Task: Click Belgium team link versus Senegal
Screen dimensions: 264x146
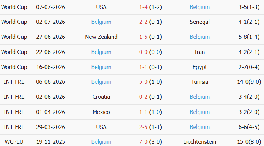Action: (x=101, y=22)
